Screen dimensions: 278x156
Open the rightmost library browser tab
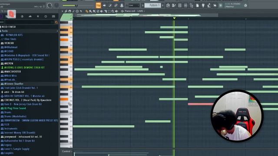(x=53, y=16)
